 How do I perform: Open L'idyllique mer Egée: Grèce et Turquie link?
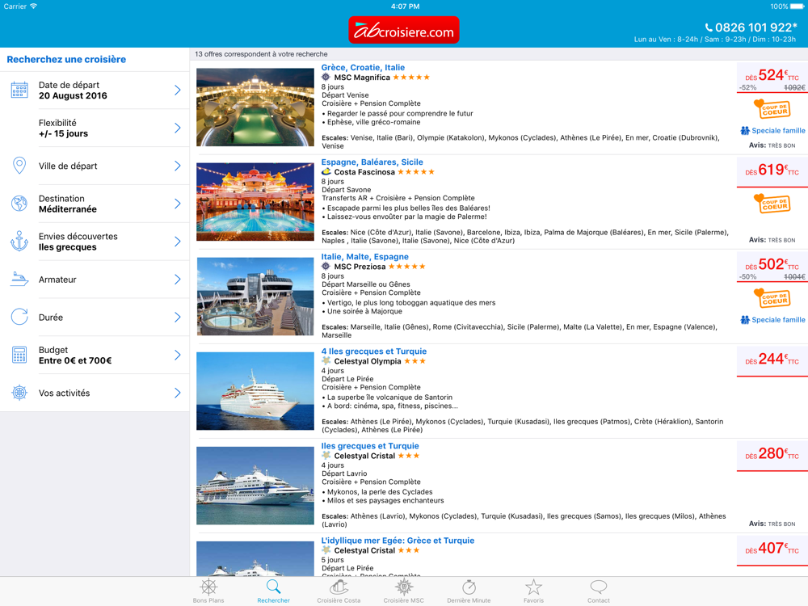[398, 540]
